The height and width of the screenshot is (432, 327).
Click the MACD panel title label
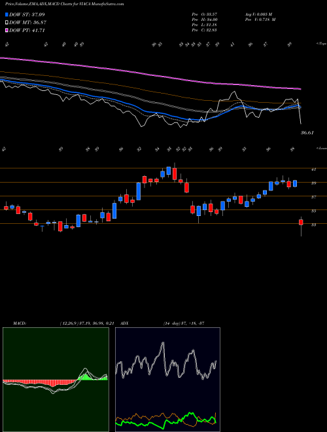point(19,323)
